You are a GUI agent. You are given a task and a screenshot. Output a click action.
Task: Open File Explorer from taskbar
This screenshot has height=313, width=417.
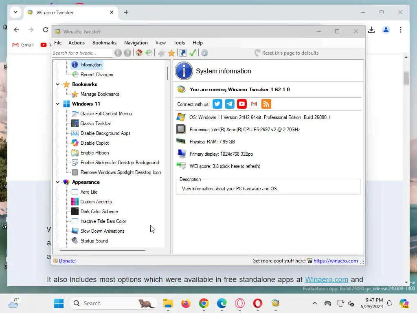pyautogui.click(x=168, y=303)
